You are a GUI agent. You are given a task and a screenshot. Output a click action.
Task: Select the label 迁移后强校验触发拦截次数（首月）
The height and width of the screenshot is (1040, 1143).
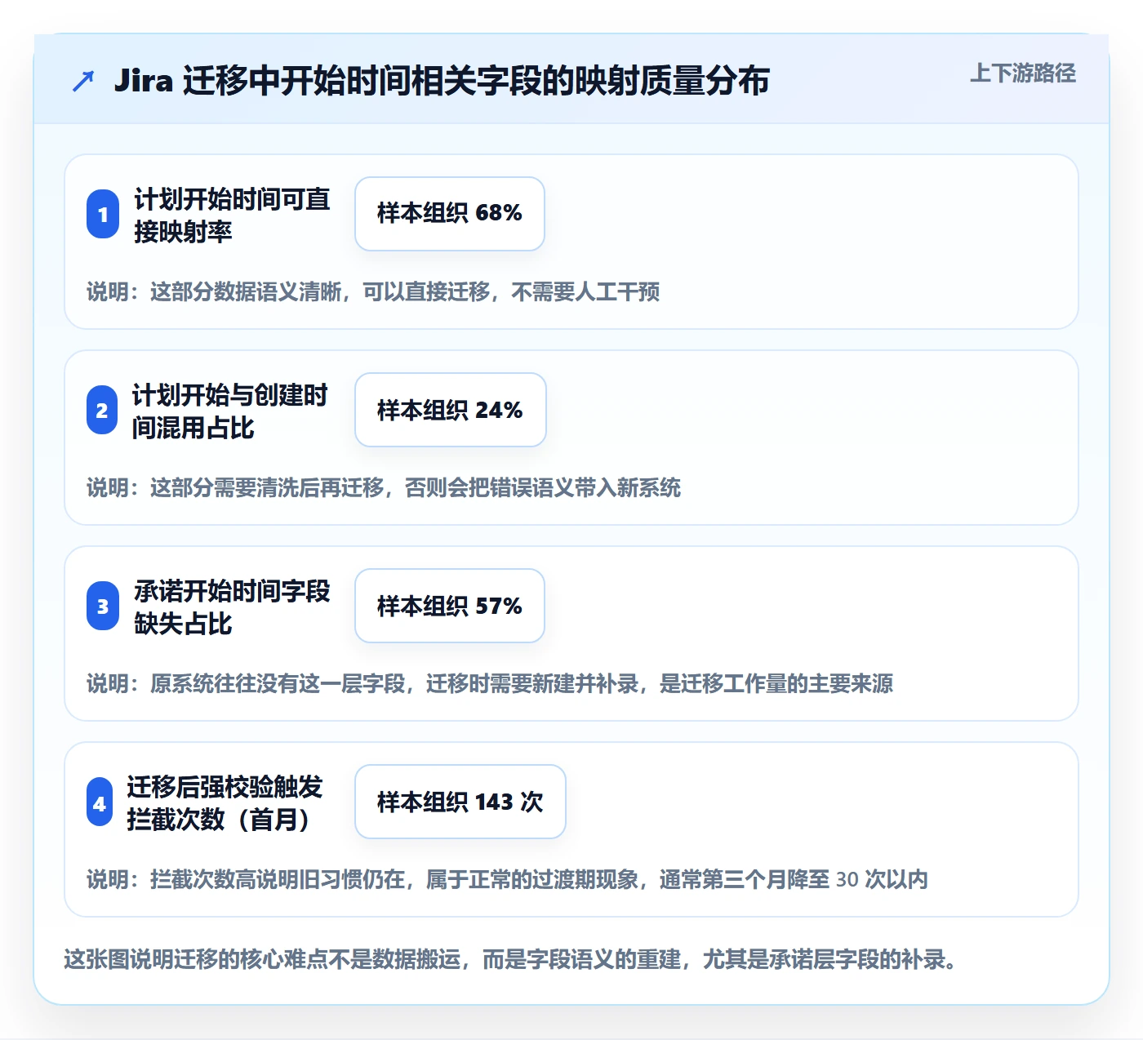coord(225,802)
